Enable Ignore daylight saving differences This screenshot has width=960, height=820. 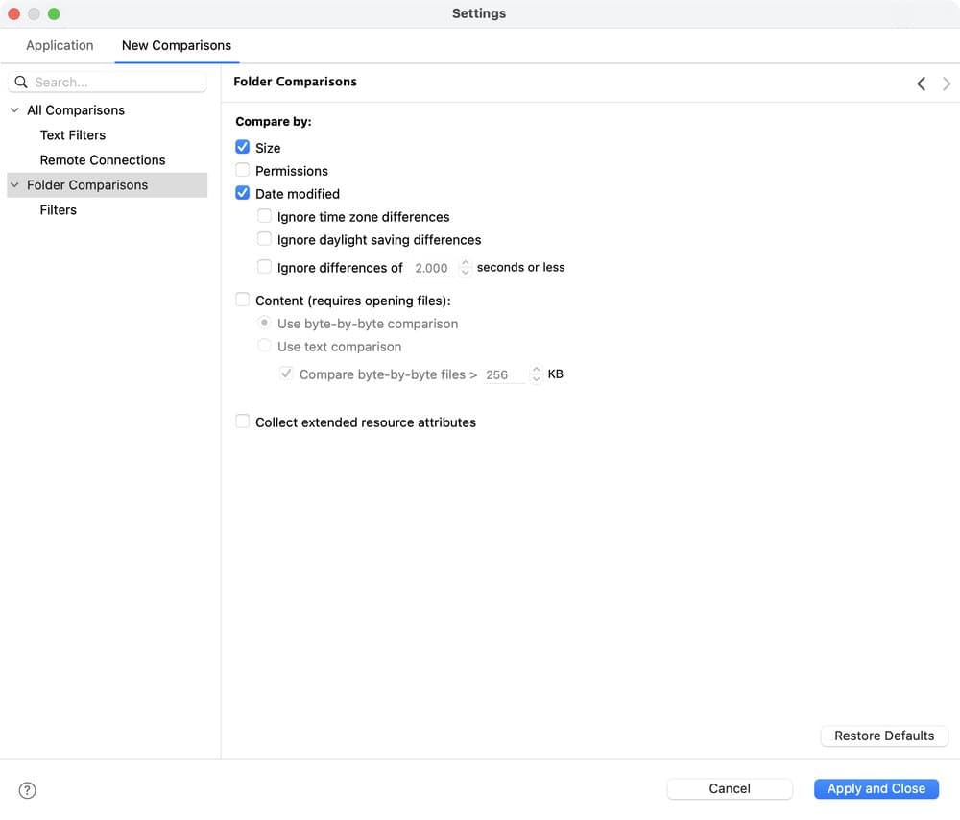click(265, 239)
